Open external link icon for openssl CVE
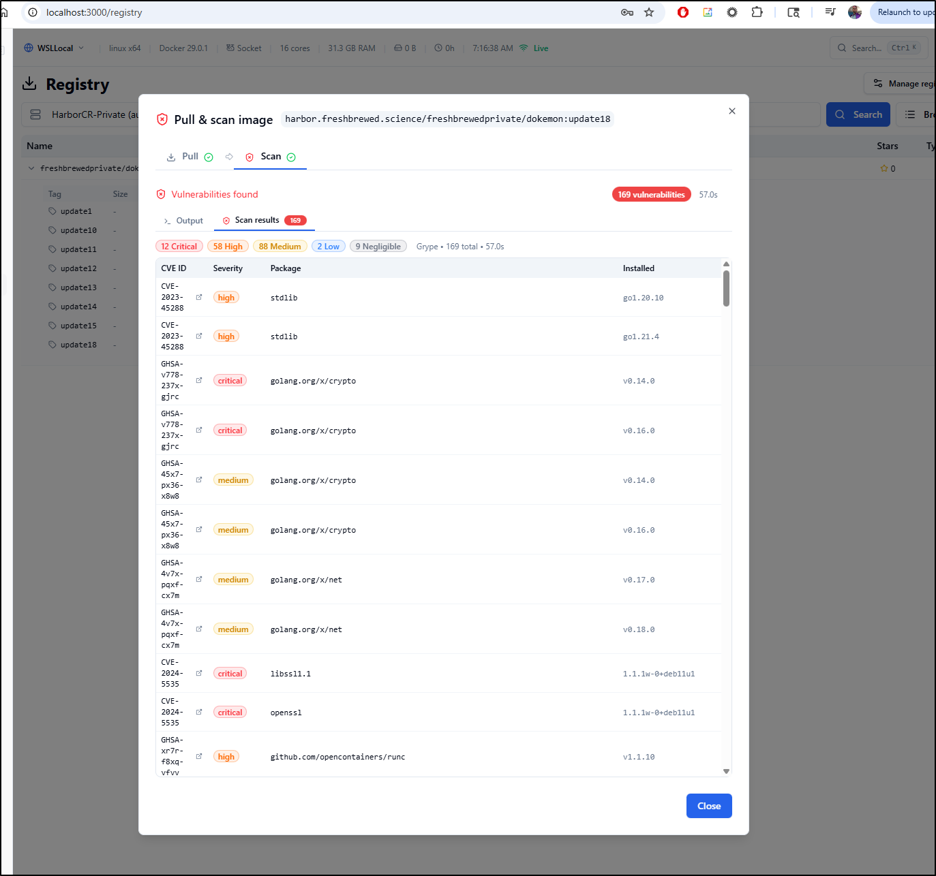 click(x=199, y=712)
